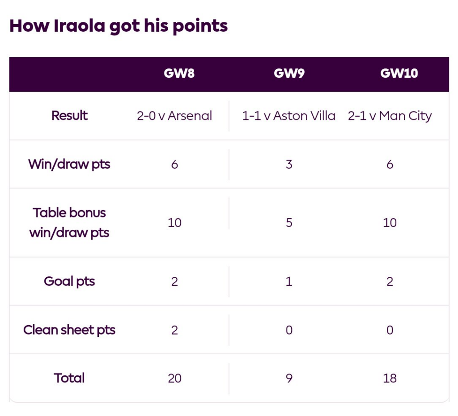Click the Total row label
458x416 pixels.
69,378
